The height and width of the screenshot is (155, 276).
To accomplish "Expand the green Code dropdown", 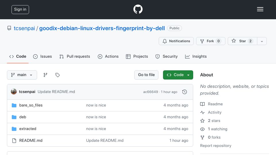I will [x=178, y=75].
